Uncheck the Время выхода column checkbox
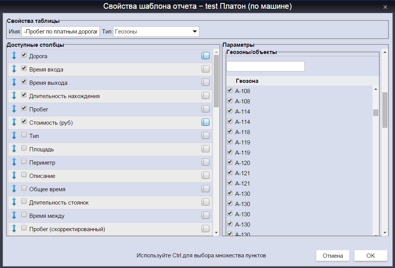 click(x=24, y=82)
